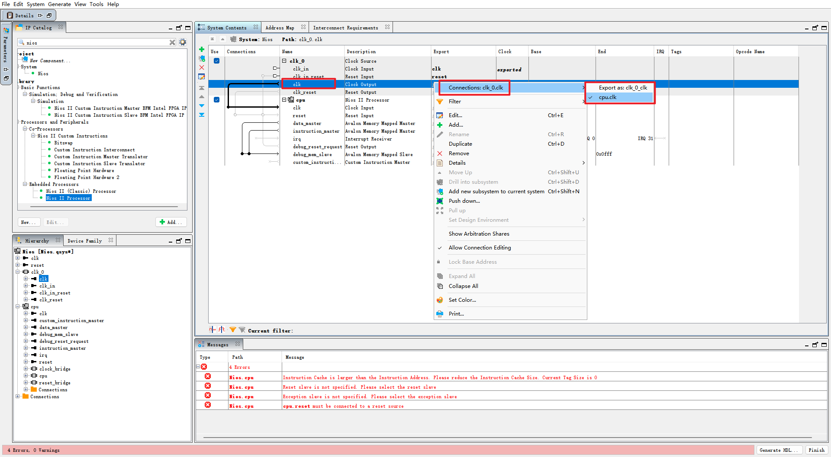Clear the IP Catalog search with X icon
This screenshot has height=457, width=831.
tap(172, 42)
